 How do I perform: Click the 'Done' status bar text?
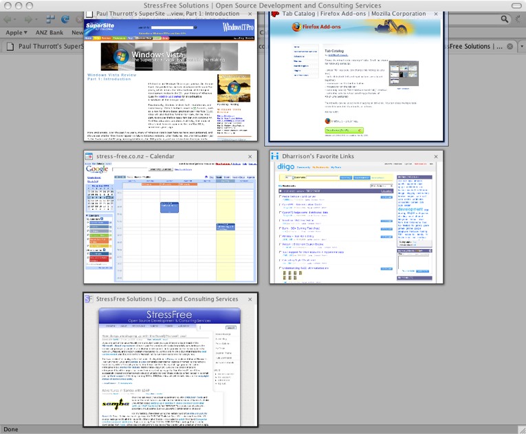click(x=11, y=429)
